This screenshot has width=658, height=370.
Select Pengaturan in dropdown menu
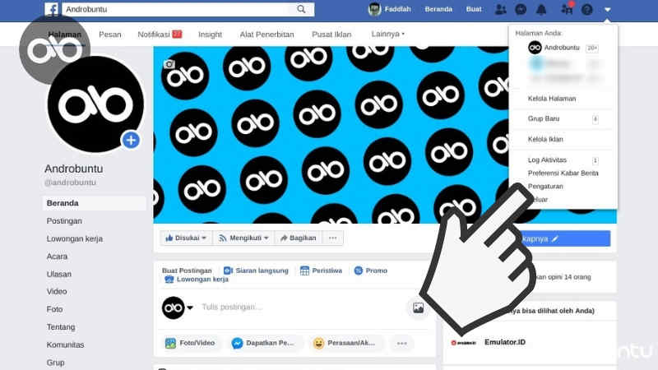(x=545, y=187)
